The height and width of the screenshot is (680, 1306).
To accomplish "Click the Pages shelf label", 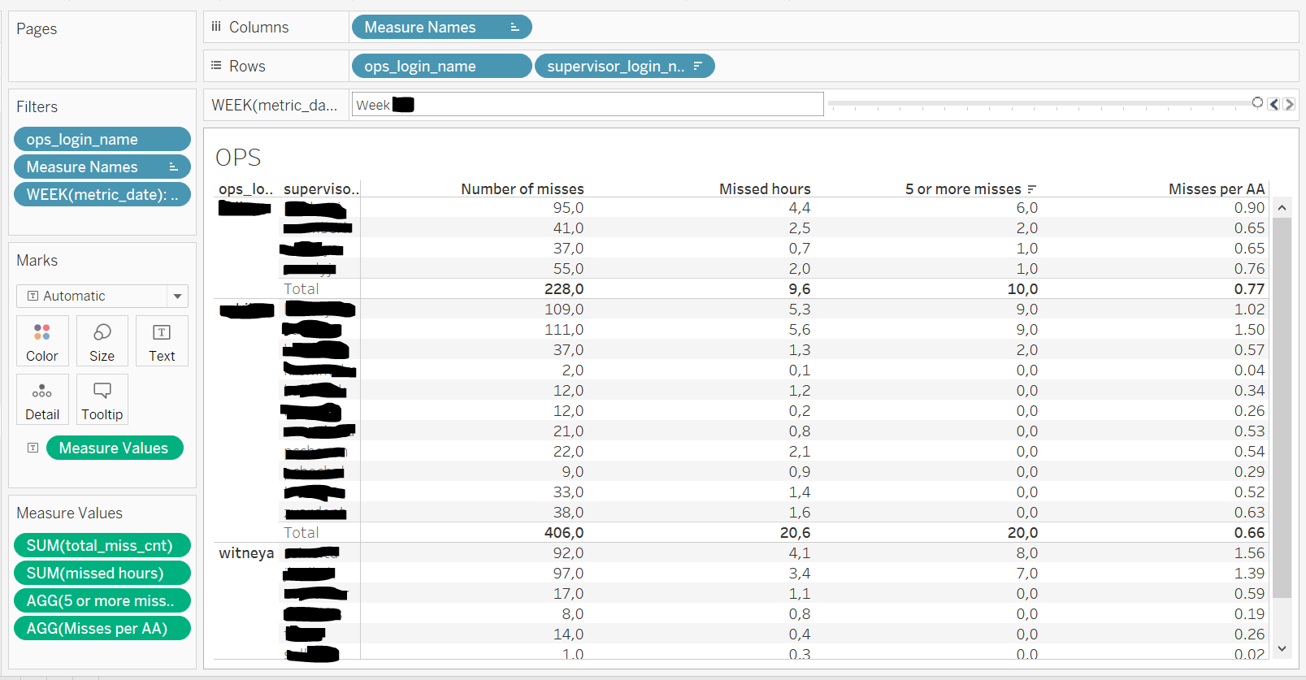I will pos(37,28).
